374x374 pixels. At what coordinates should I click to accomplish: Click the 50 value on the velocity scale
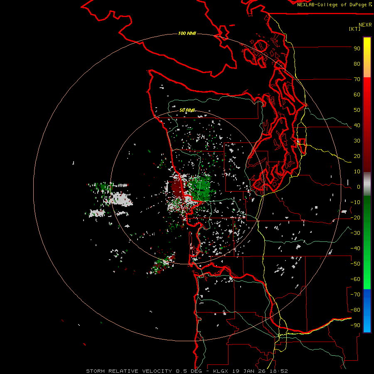pyautogui.click(x=357, y=110)
